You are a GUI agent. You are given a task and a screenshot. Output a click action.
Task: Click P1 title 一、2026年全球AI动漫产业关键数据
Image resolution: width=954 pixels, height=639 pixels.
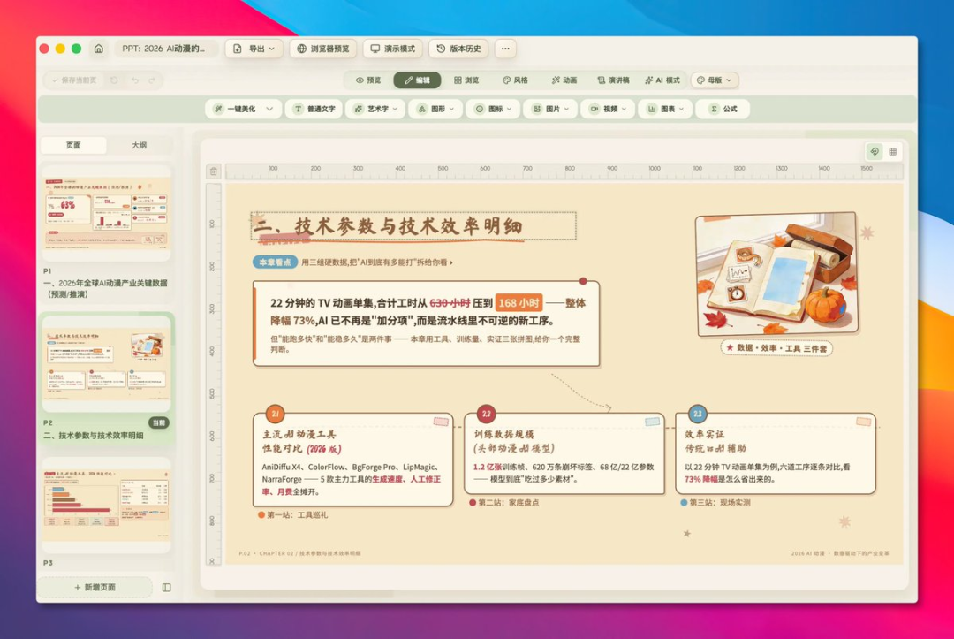pyautogui.click(x=105, y=288)
